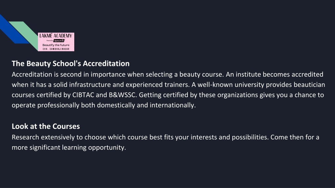The width and height of the screenshot is (335, 188).
Task: Click 'more significant learning opportunity' line
Action: [x=69, y=147]
